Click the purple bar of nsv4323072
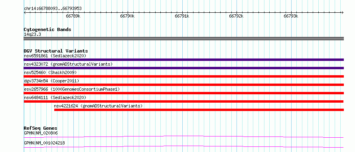This screenshot has height=152, width=355. [183, 68]
